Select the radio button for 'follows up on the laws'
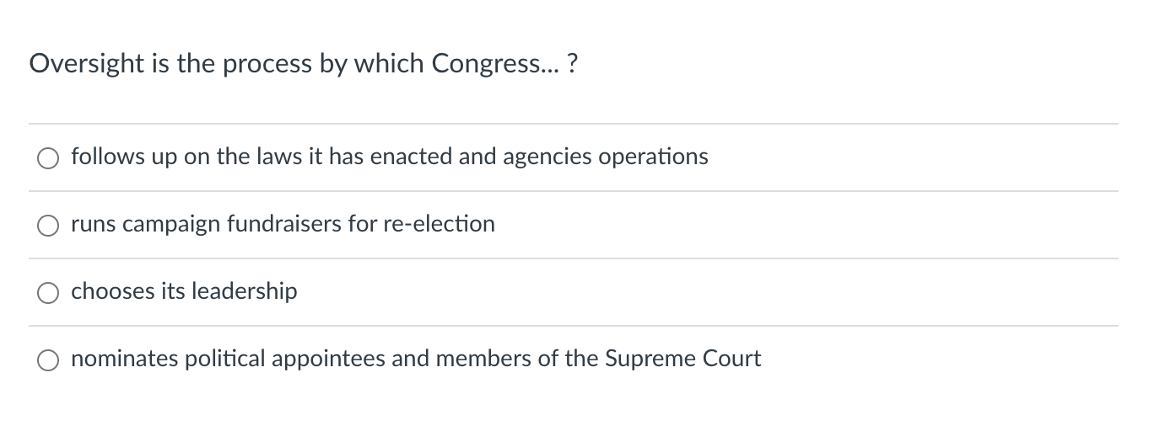1149x426 pixels. [48, 157]
